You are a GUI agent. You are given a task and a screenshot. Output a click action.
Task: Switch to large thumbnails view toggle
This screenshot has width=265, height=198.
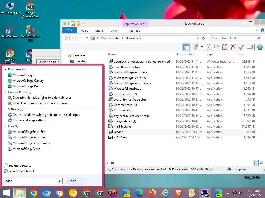(x=261, y=163)
